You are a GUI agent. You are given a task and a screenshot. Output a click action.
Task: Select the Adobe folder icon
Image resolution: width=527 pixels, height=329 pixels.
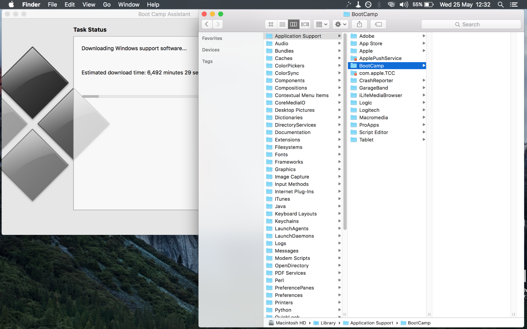click(x=354, y=36)
